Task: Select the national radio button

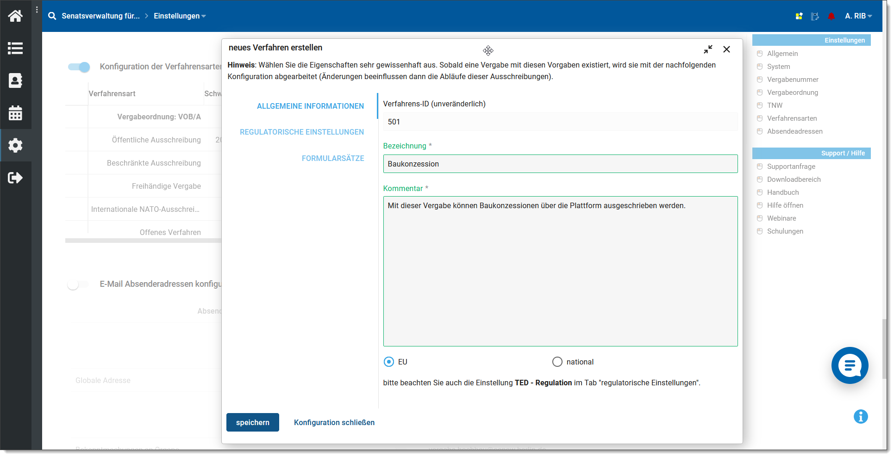Action: (557, 362)
